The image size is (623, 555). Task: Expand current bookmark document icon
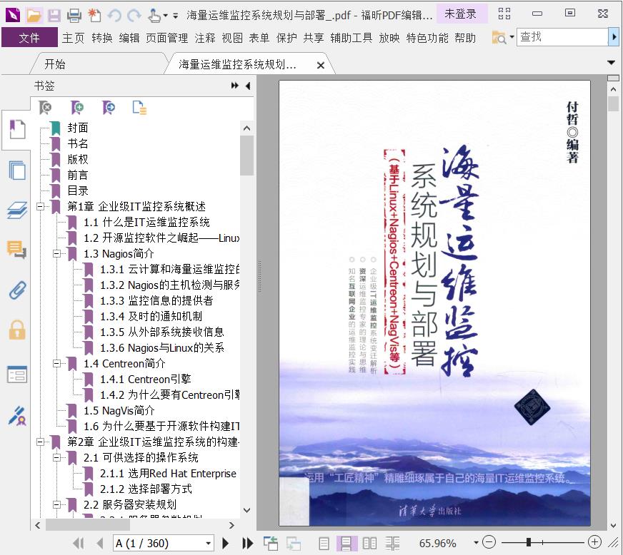139,108
